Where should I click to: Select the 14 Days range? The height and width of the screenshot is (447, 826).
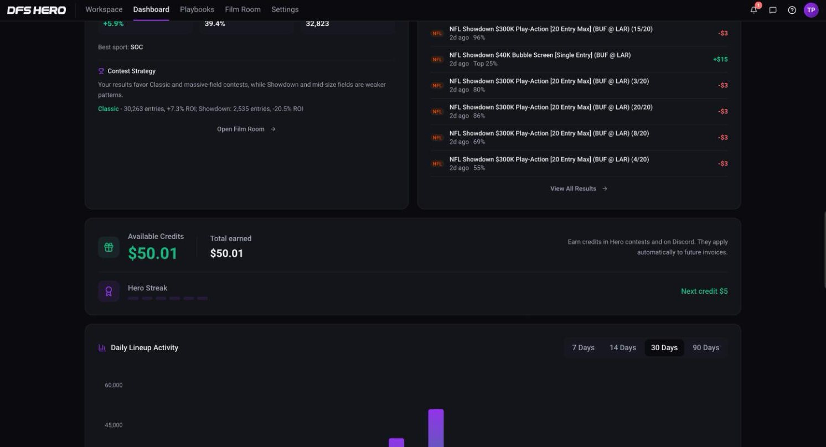pyautogui.click(x=623, y=348)
